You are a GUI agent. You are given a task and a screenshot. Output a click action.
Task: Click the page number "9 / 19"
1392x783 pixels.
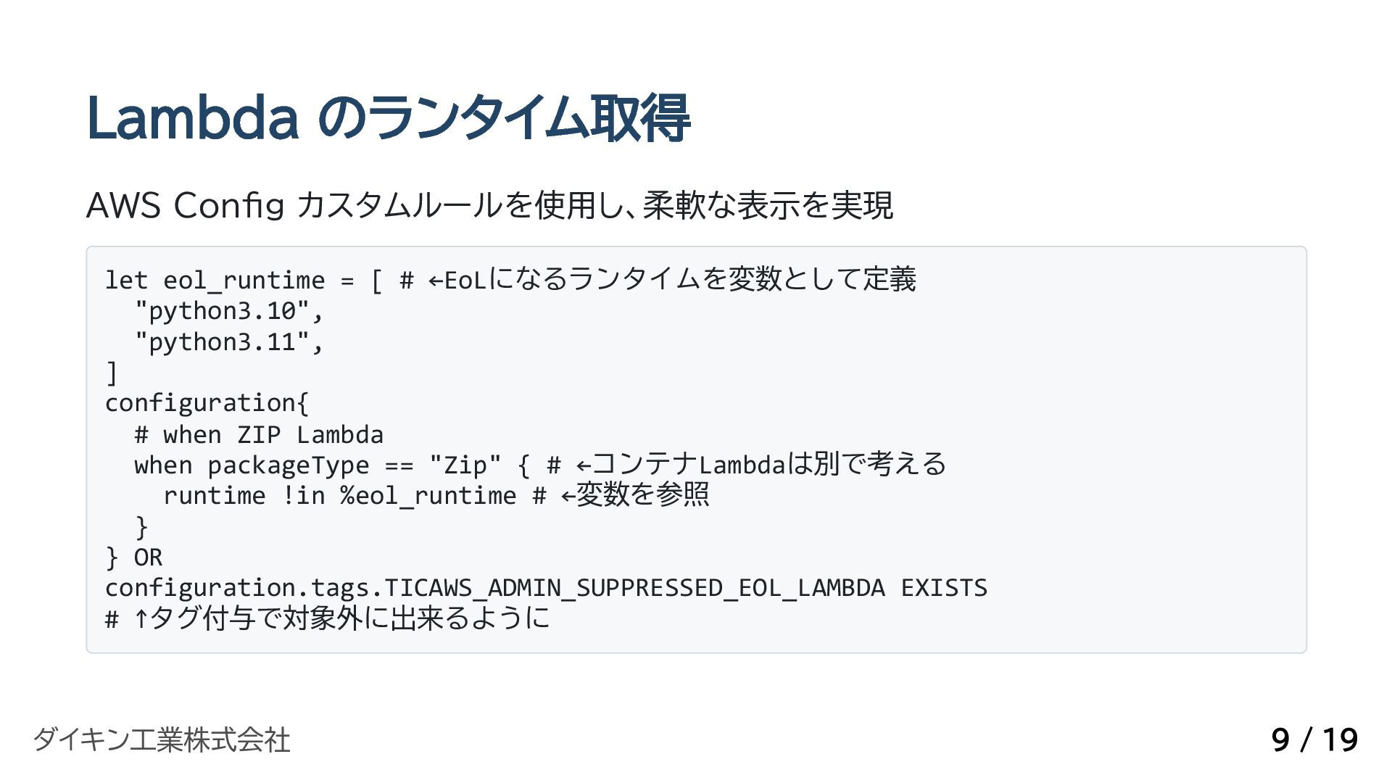[1314, 739]
